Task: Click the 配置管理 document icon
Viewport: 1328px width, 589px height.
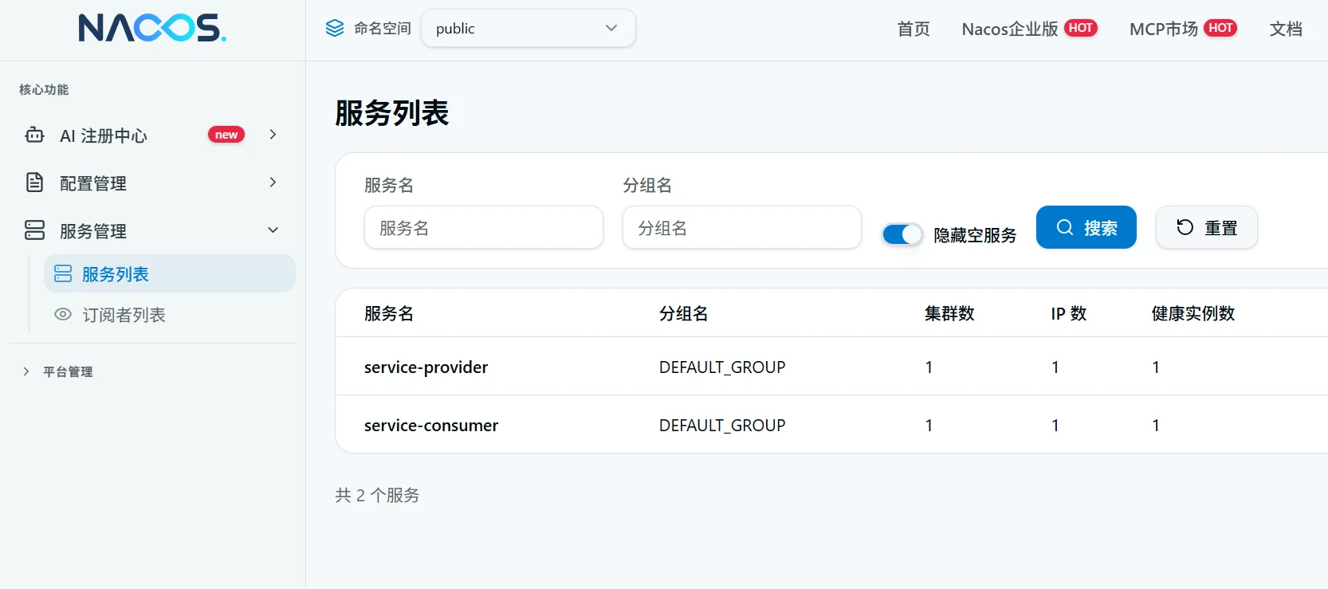Action: 34,183
